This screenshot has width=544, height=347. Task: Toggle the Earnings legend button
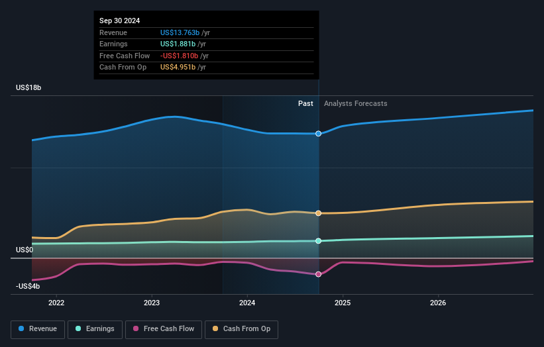pyautogui.click(x=95, y=329)
